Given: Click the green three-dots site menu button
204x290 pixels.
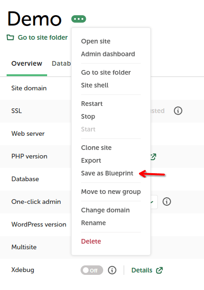Looking at the screenshot, I should coord(79,19).
